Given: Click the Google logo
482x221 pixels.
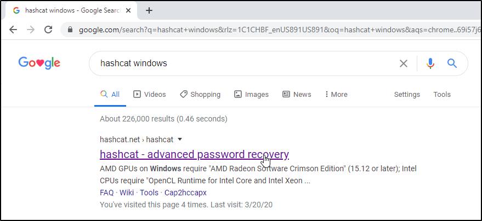Looking at the screenshot, I should point(39,63).
